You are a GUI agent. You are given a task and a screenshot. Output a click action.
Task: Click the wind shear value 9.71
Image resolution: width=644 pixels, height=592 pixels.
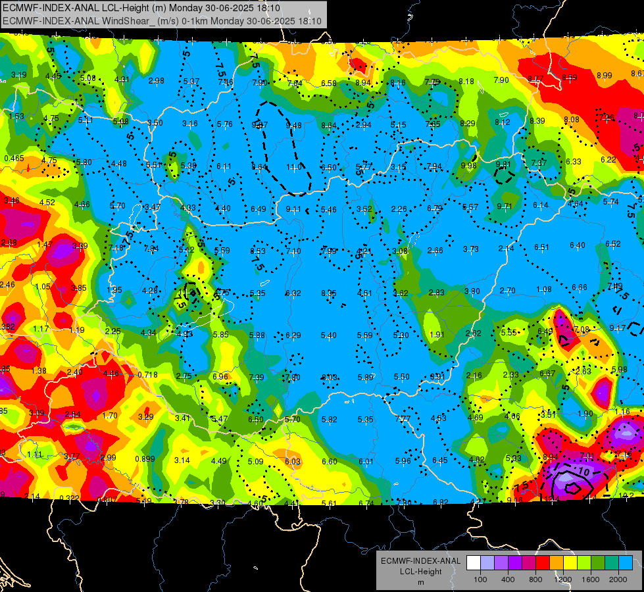pyautogui.click(x=505, y=207)
